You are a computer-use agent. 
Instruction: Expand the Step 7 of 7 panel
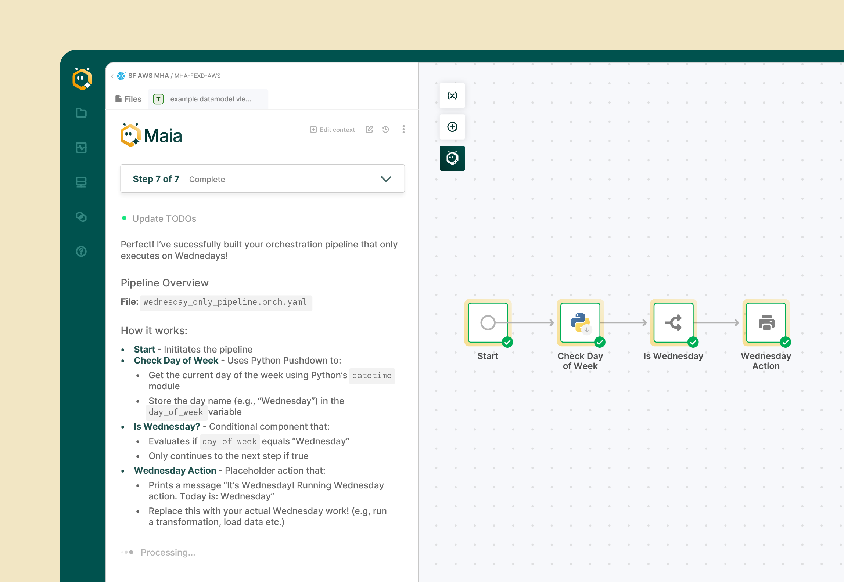[385, 179]
